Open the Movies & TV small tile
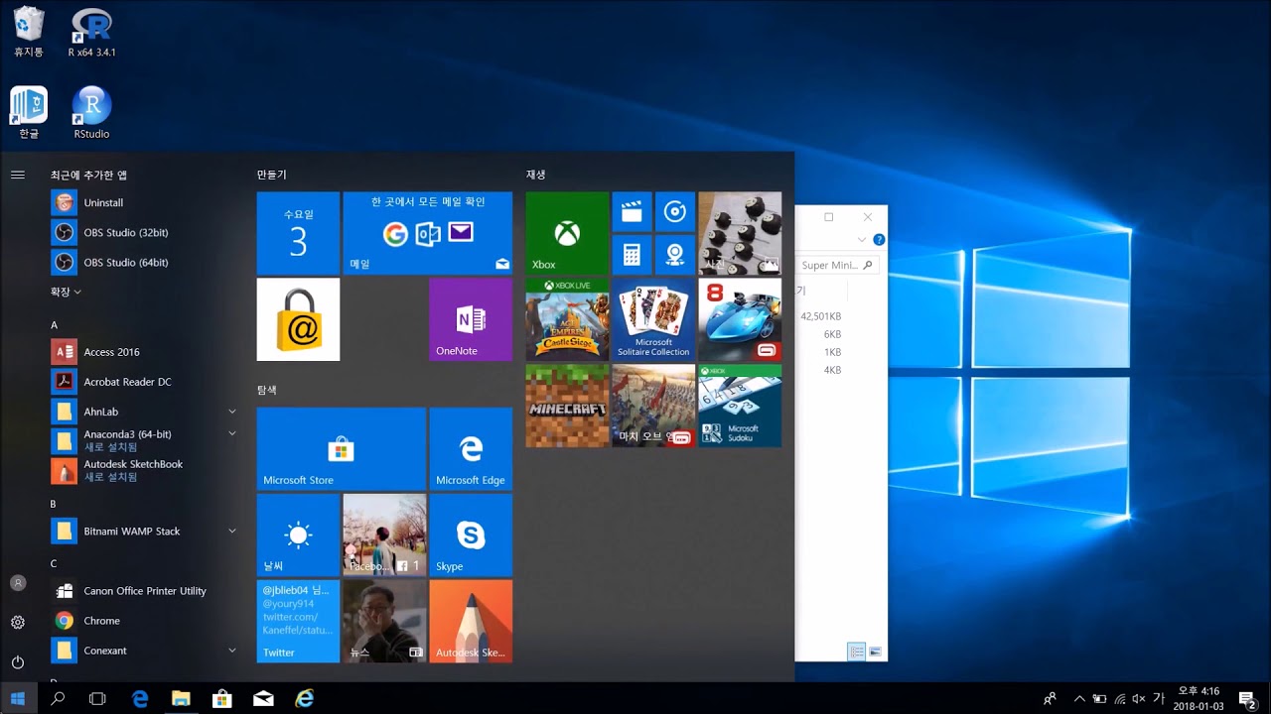This screenshot has width=1271, height=714. point(632,211)
